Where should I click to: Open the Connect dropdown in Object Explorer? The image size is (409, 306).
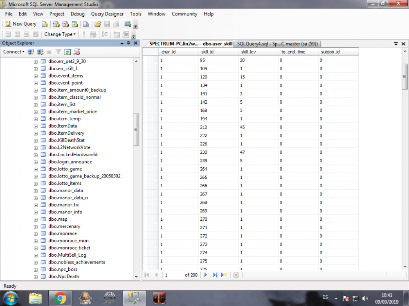[13, 52]
